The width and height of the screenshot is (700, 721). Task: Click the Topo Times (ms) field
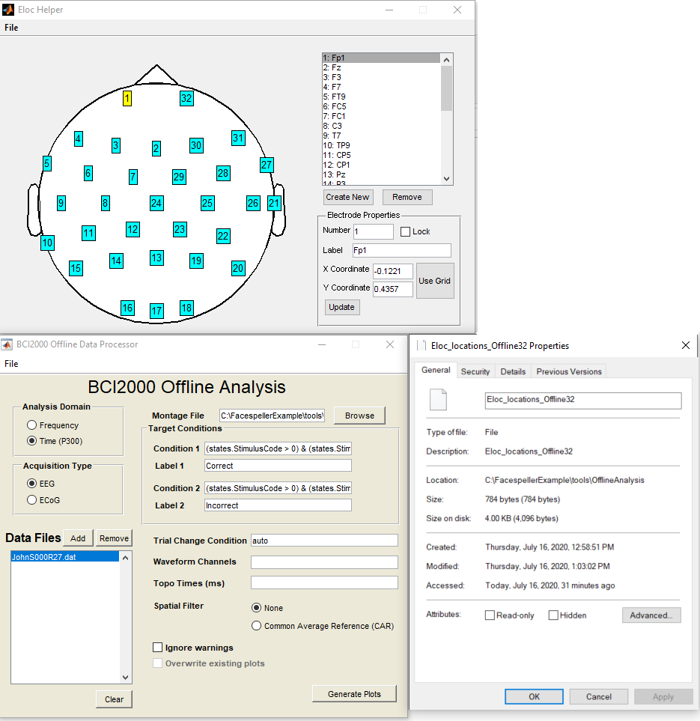(x=324, y=582)
